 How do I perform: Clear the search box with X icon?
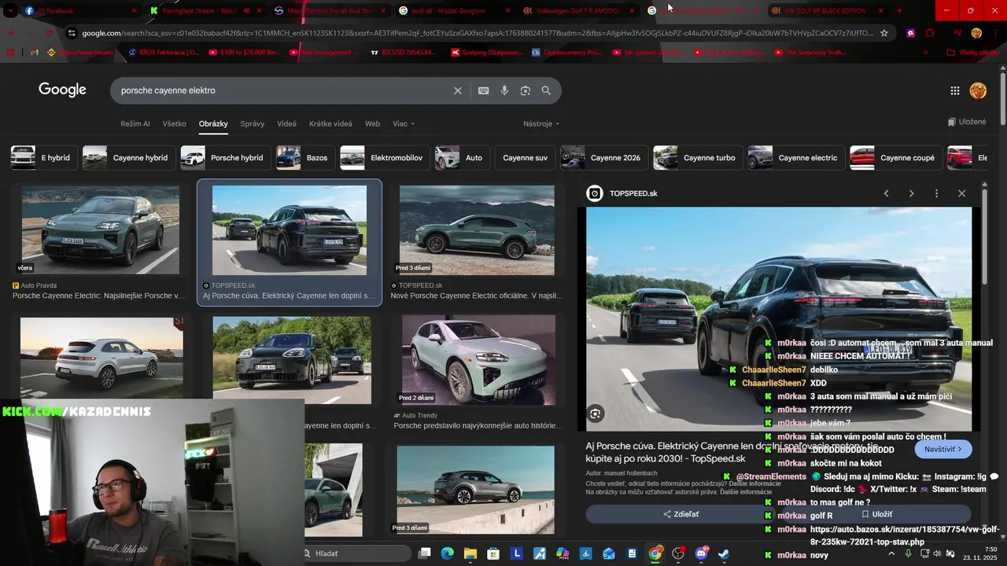[x=458, y=90]
